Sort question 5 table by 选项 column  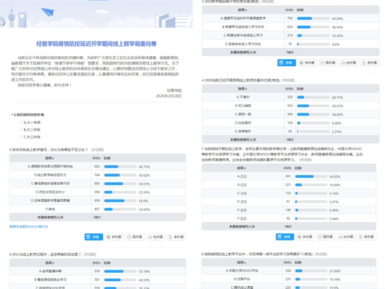[50, 158]
